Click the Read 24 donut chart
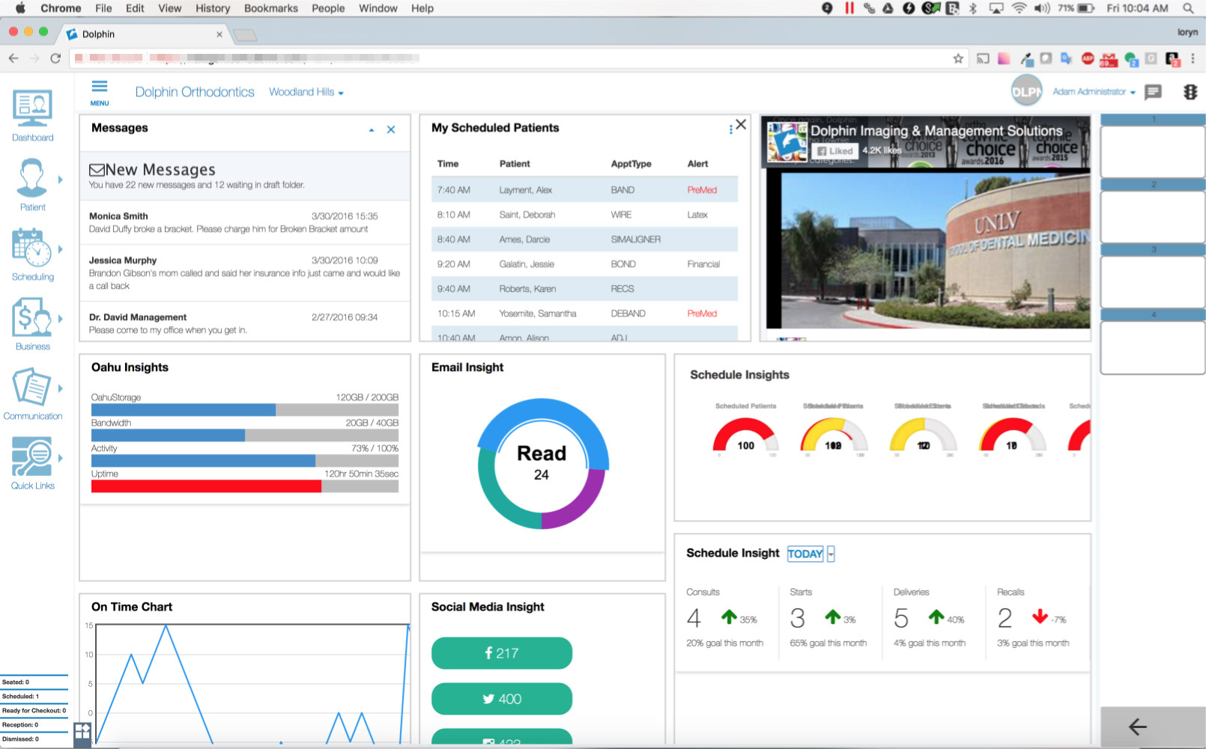The image size is (1206, 749). coord(543,464)
